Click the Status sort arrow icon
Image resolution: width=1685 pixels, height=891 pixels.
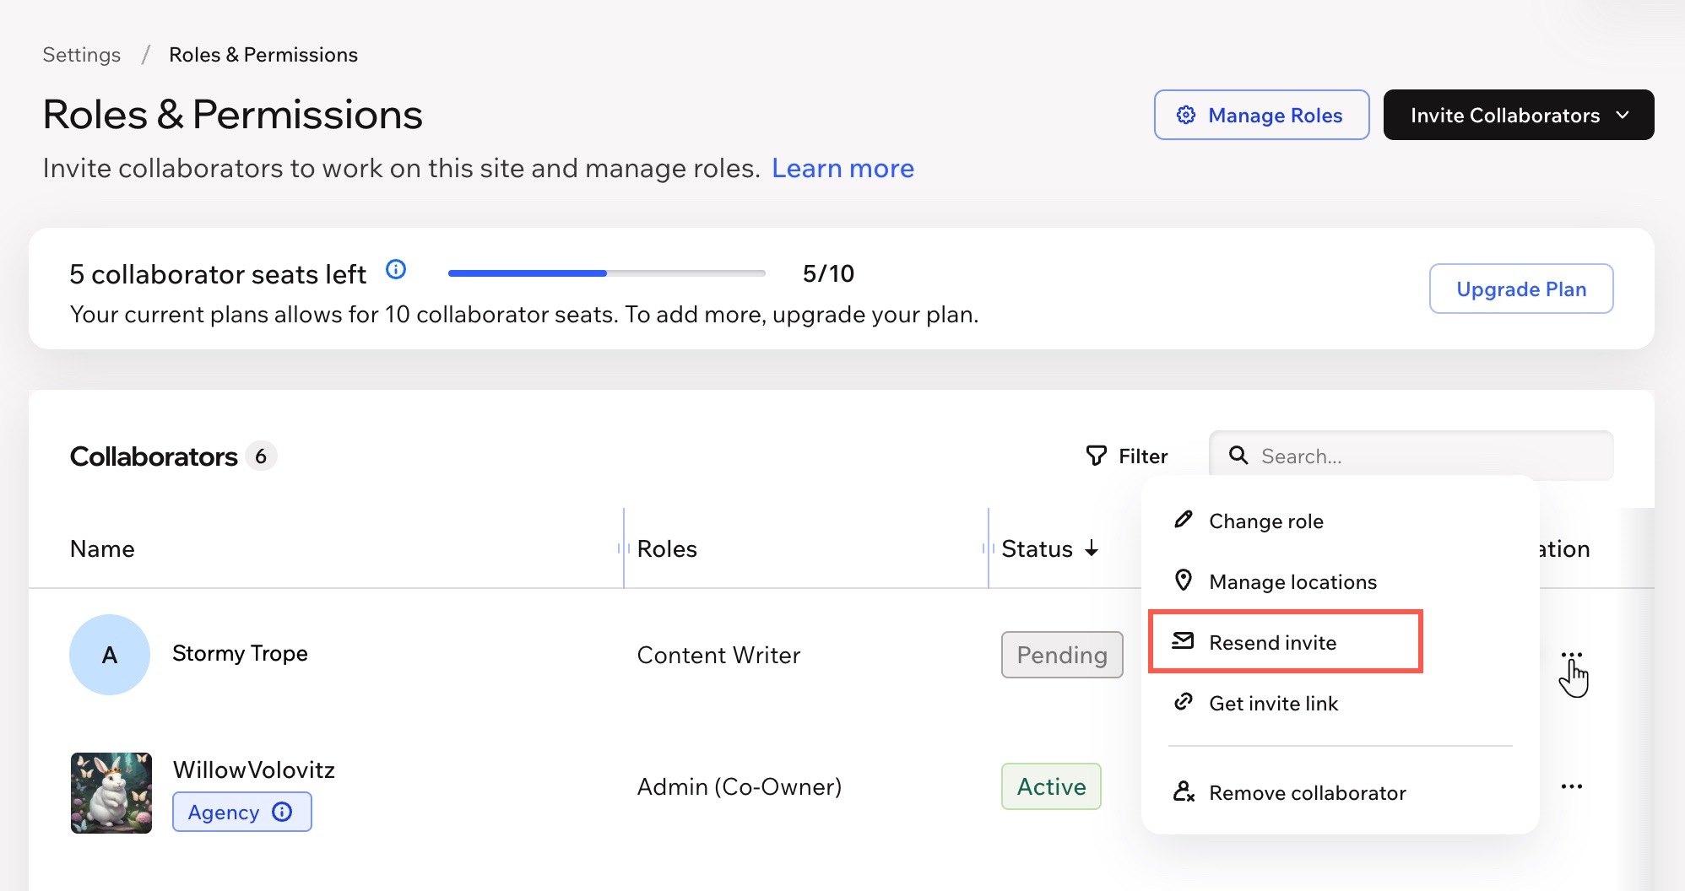point(1092,548)
